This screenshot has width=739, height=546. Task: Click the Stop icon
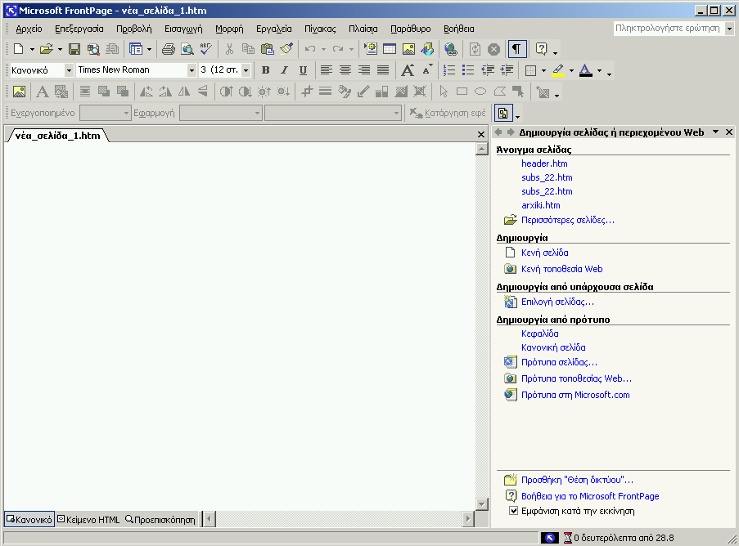coord(493,49)
